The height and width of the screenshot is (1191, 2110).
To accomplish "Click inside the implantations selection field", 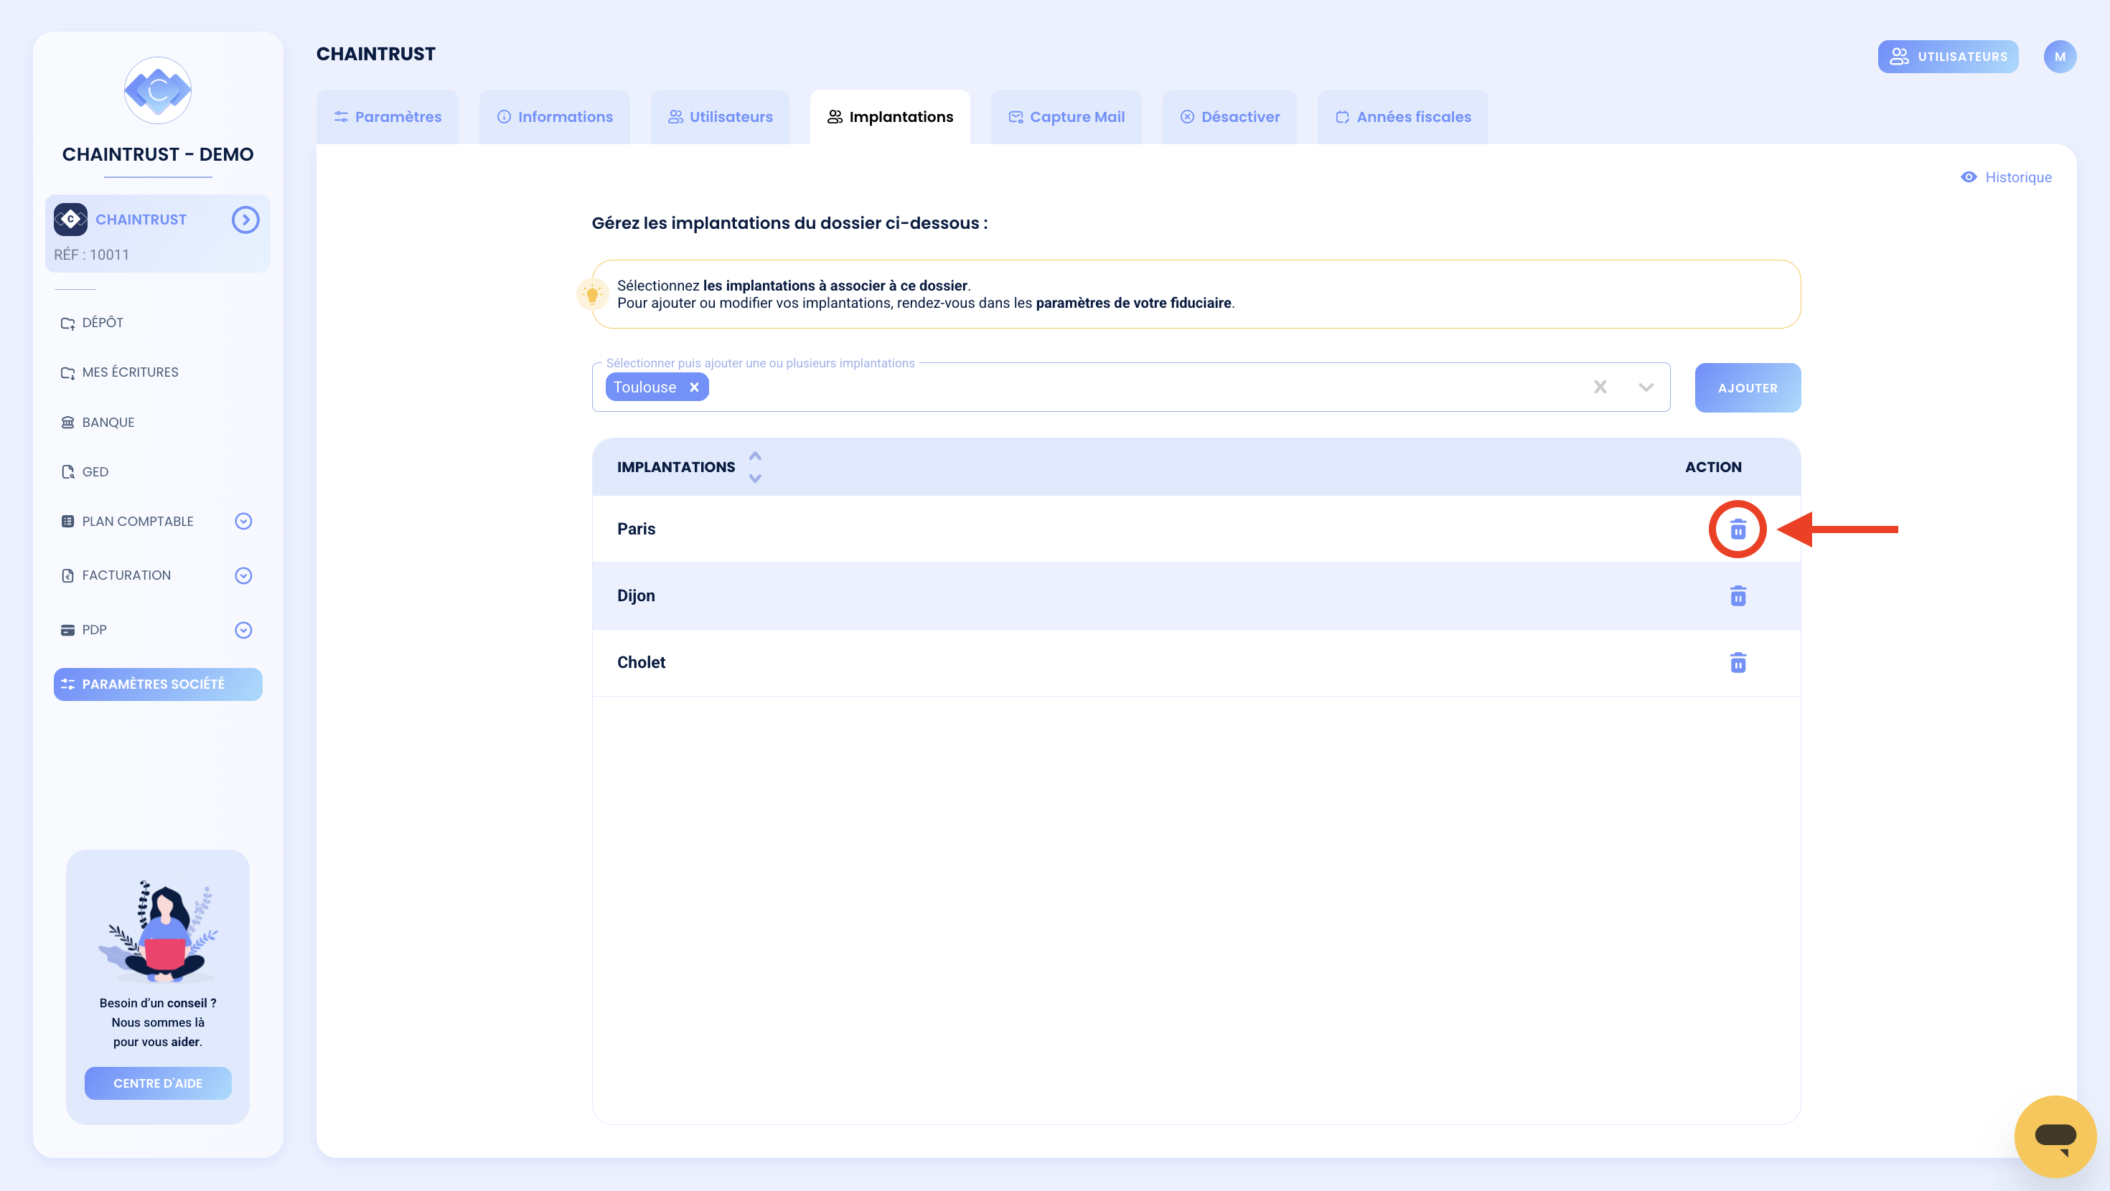I will 1130,387.
